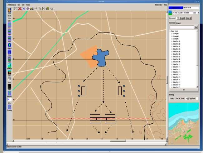This screenshot has height=153, width=203.
Task: Click the black square sidebar icon
Action: coord(9,86)
